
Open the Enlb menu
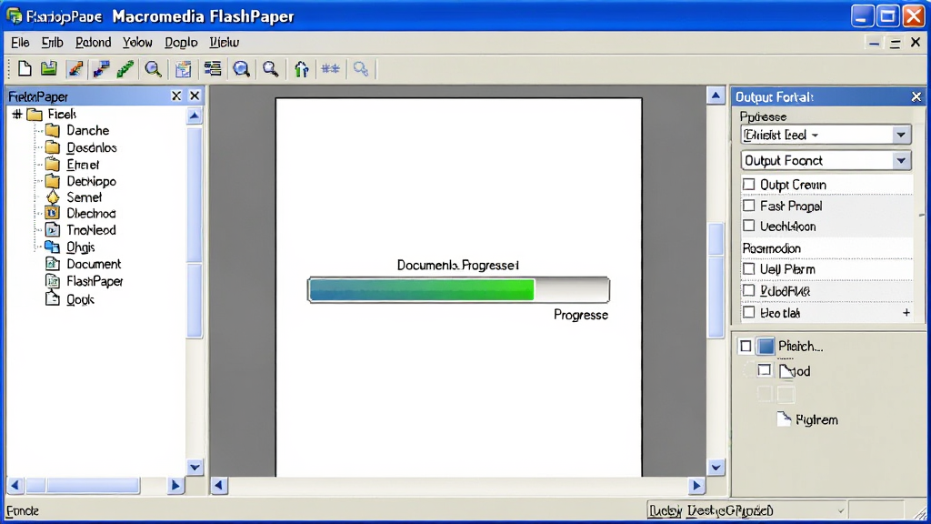52,42
